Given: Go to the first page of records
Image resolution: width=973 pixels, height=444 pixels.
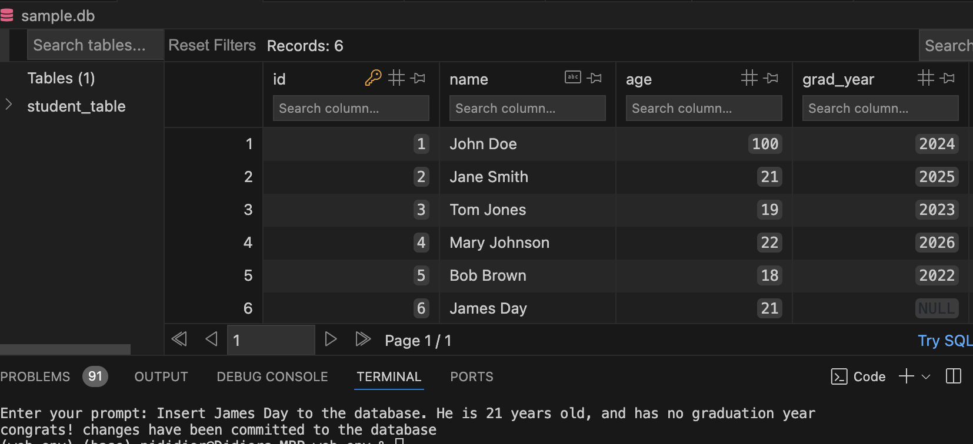Looking at the screenshot, I should pos(179,339).
